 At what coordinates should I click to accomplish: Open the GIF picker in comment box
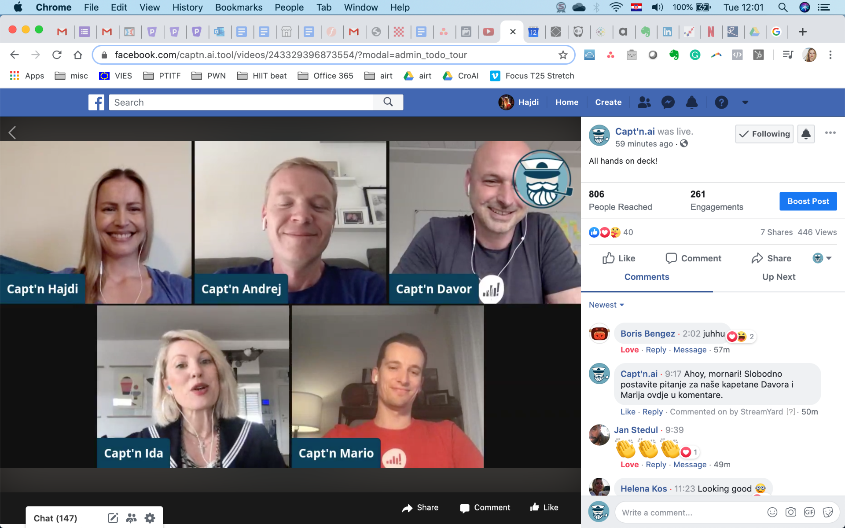(x=809, y=512)
